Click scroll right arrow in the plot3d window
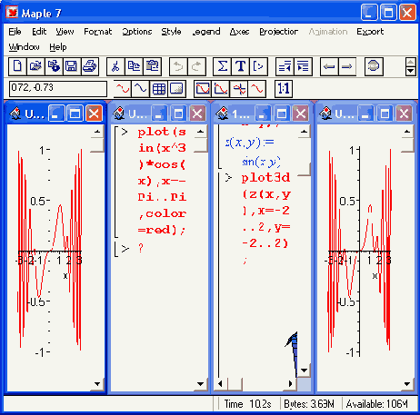The width and height of the screenshot is (420, 415). pos(290,384)
